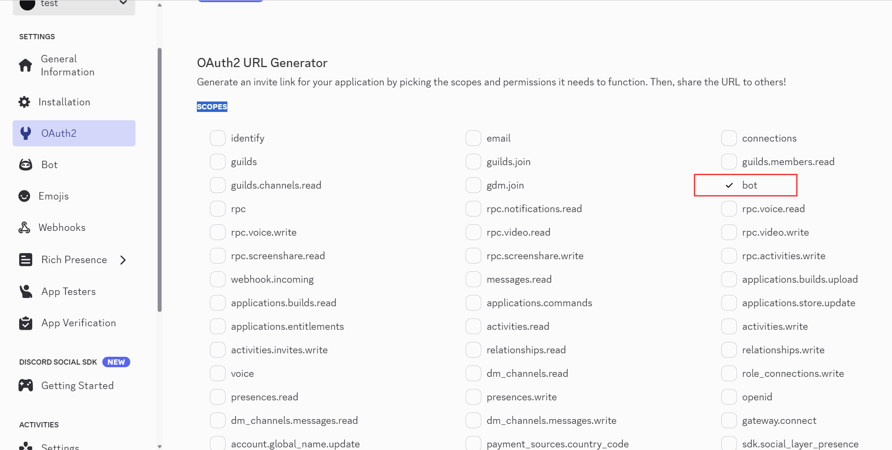Image resolution: width=892 pixels, height=450 pixels.
Task: Tick the guilds.members.read checkbox
Action: (729, 162)
